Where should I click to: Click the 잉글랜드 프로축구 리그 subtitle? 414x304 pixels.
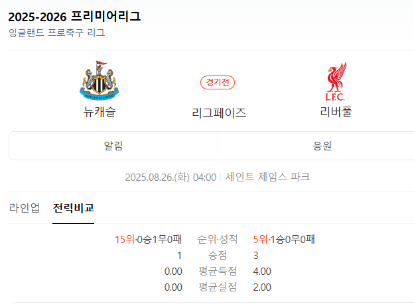click(57, 32)
